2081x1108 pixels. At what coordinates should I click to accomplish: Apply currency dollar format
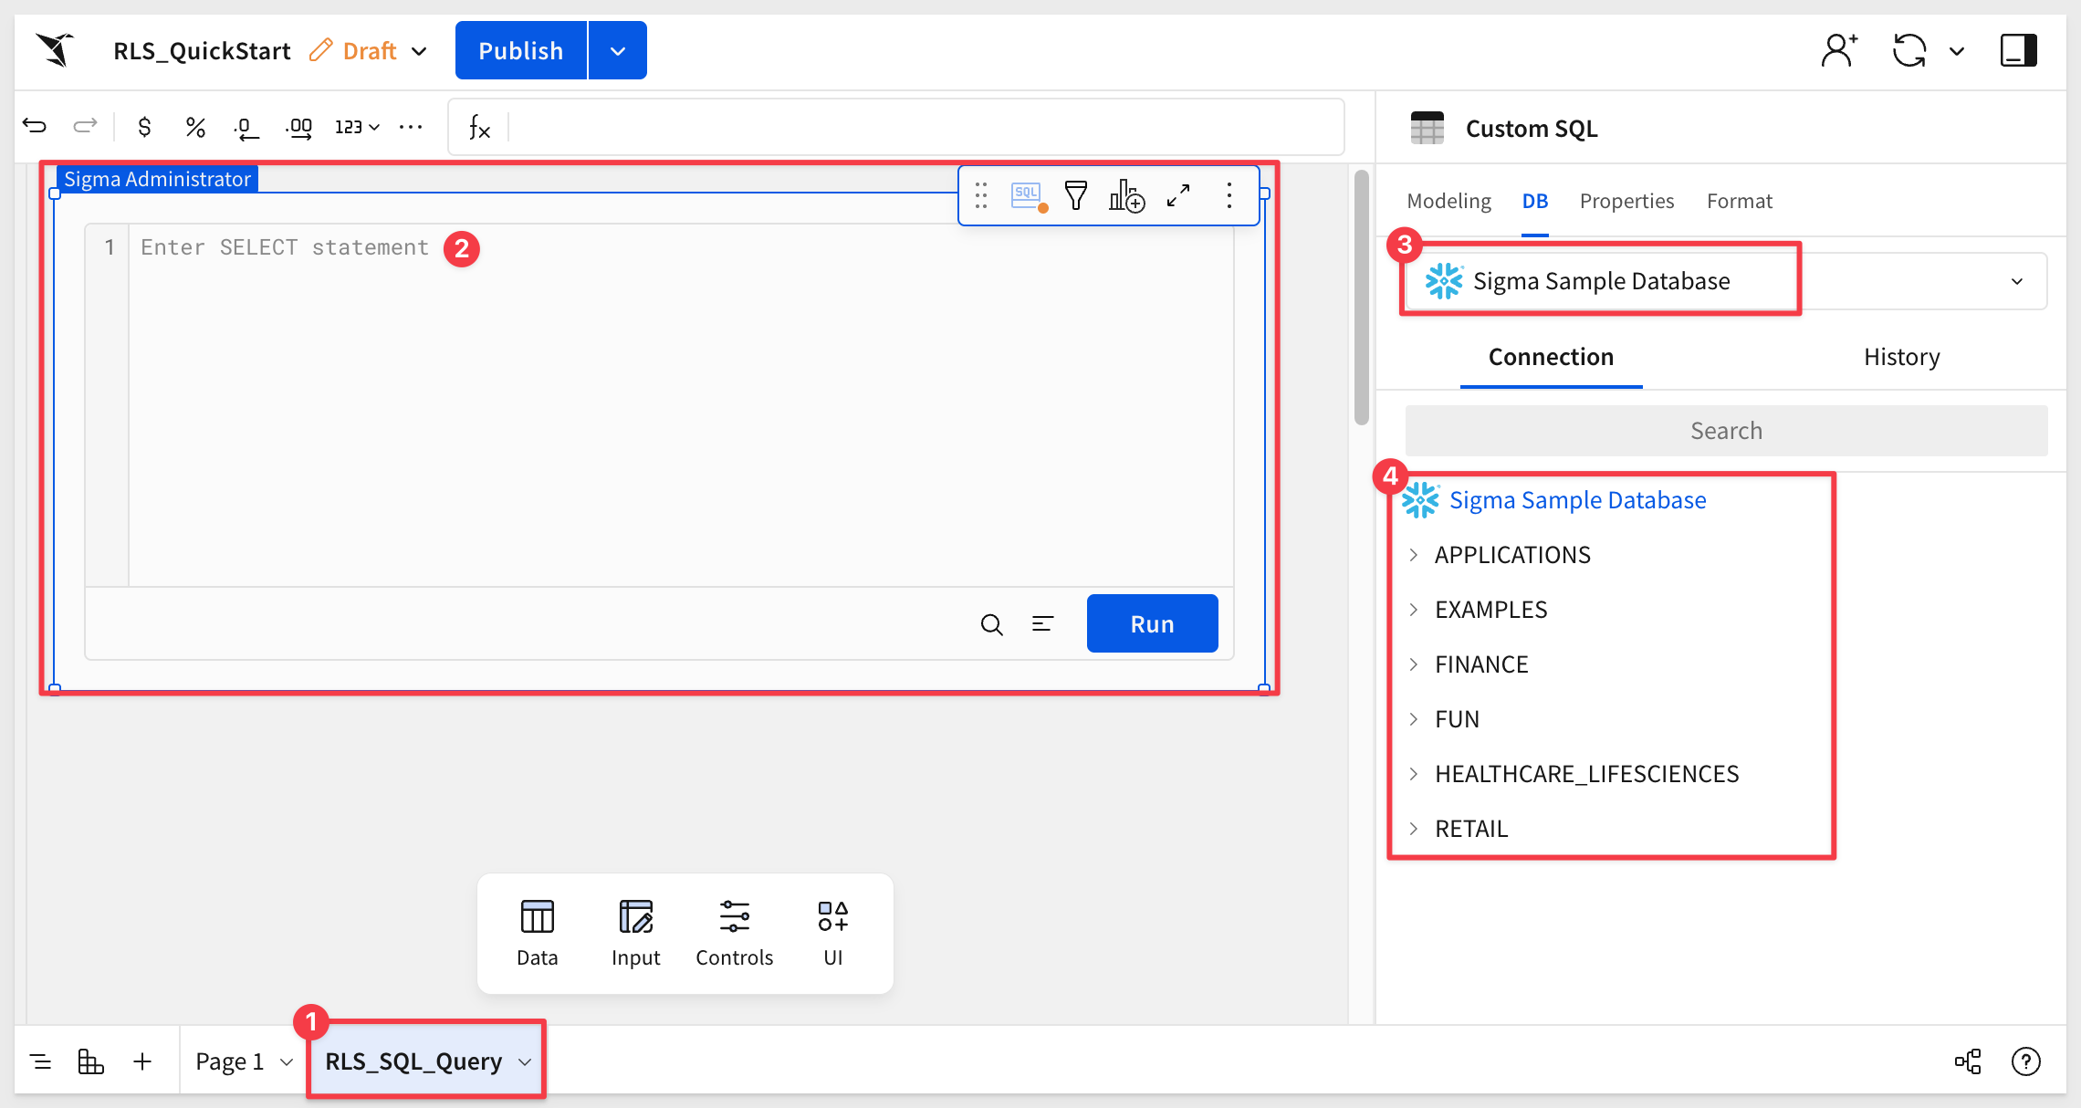coord(144,127)
